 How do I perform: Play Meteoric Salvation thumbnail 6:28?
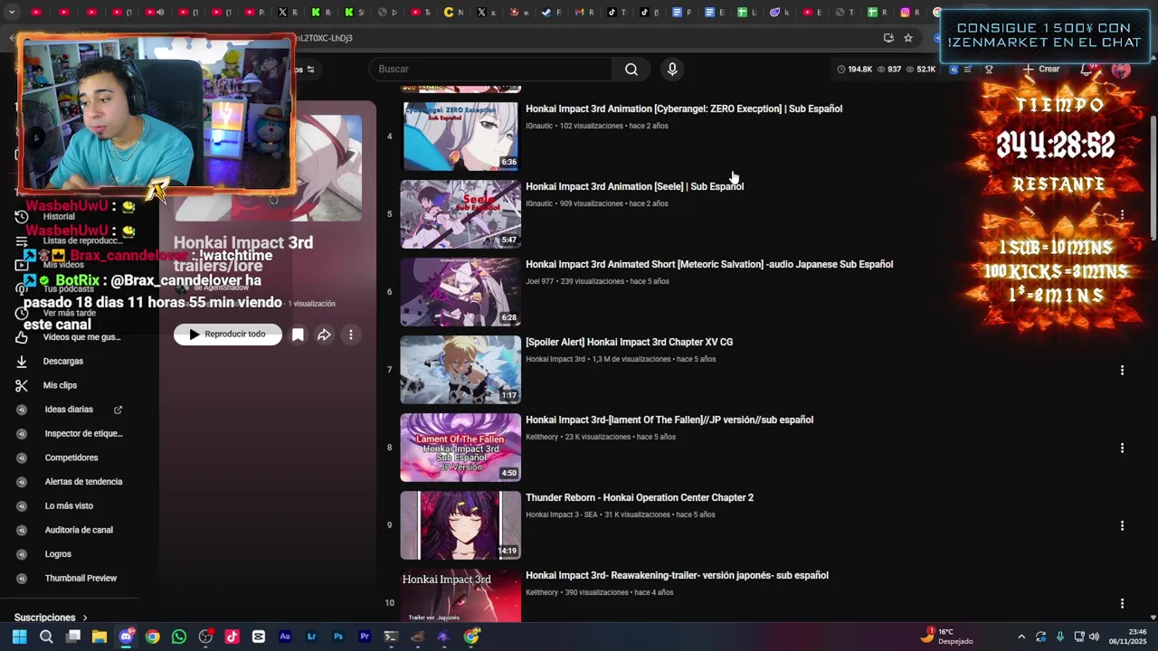(460, 292)
